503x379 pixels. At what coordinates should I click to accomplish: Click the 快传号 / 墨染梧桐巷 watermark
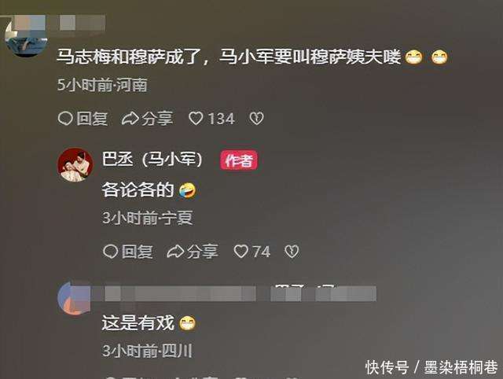pos(431,367)
